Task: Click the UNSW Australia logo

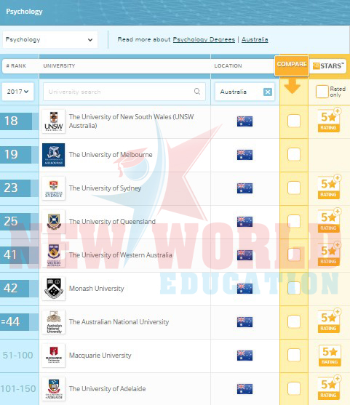Action: [x=54, y=121]
